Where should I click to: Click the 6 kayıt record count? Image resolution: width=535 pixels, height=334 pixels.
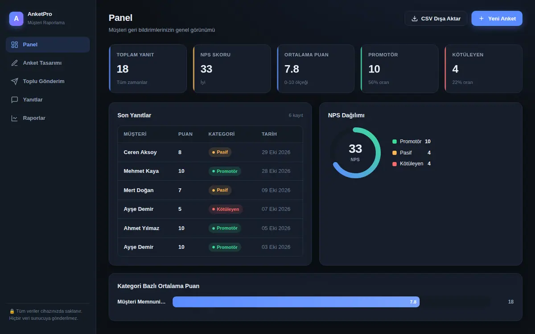click(296, 115)
